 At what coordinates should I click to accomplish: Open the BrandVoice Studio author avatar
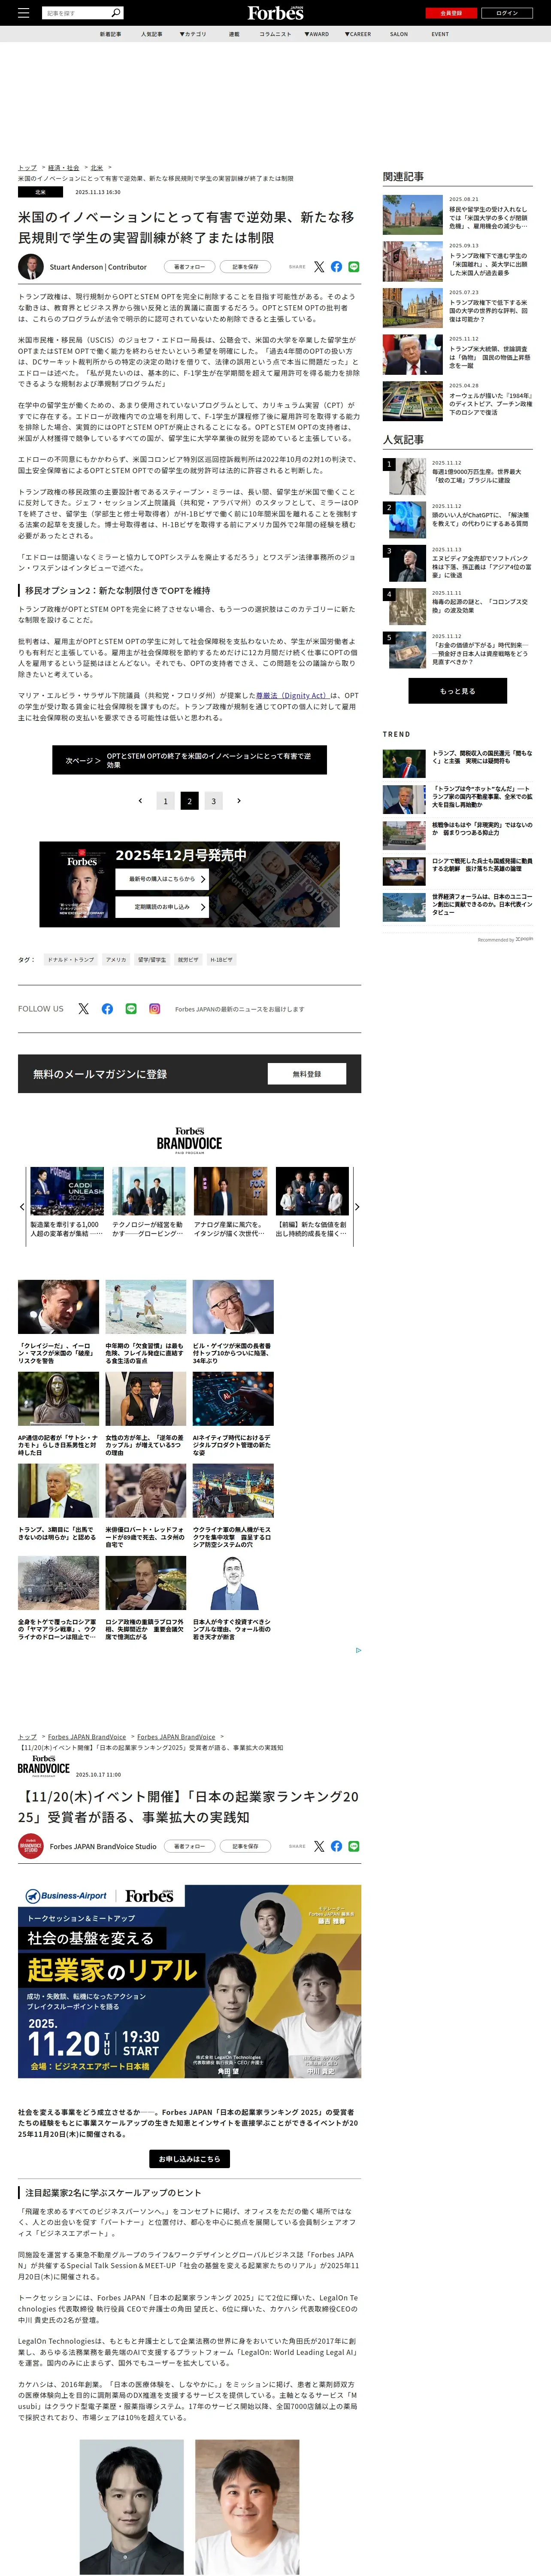(31, 1846)
